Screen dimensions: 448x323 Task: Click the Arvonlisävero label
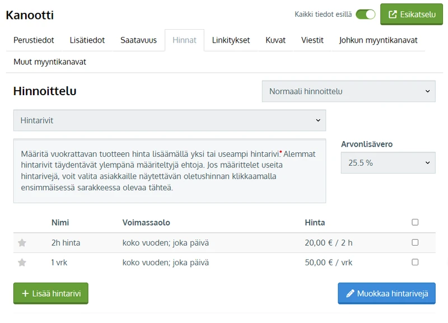click(367, 144)
